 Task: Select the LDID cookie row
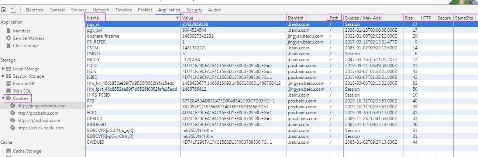(x=282, y=66)
